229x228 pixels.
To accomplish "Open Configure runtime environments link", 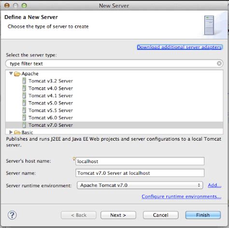I will [x=182, y=197].
